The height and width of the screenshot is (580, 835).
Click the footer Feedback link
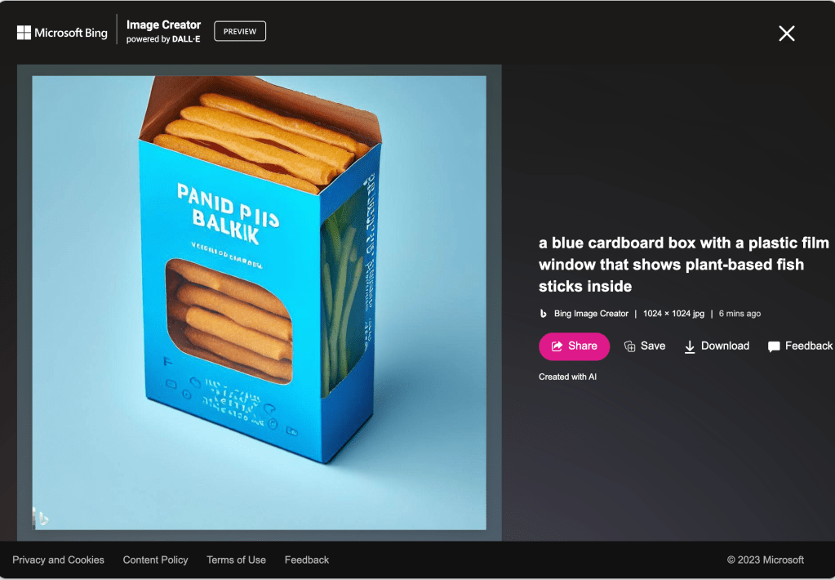(x=307, y=560)
